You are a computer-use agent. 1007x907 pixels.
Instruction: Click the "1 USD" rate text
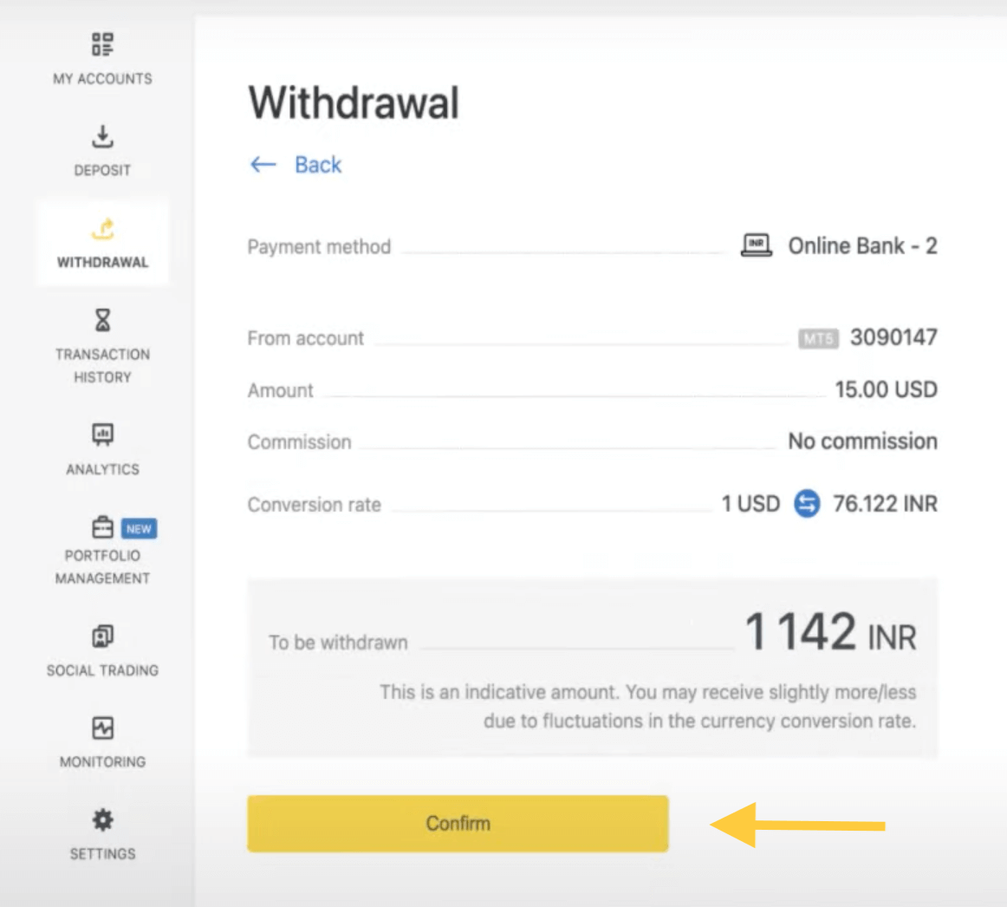pyautogui.click(x=750, y=503)
